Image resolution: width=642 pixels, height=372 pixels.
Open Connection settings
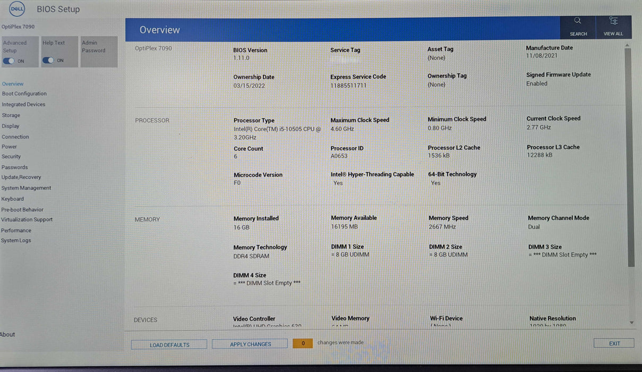[15, 137]
